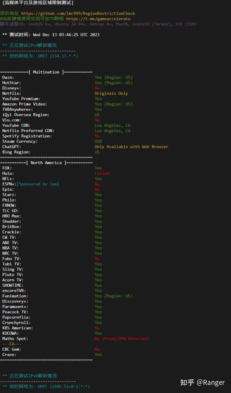
Task: Select the 'FOX:' row label
Action: coord(7,168)
